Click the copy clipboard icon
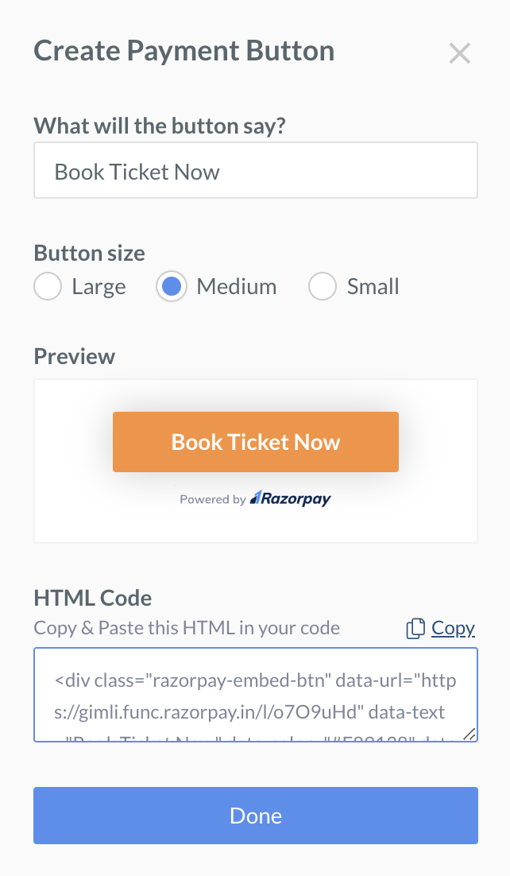Screen dimensions: 510x876 click(415, 629)
